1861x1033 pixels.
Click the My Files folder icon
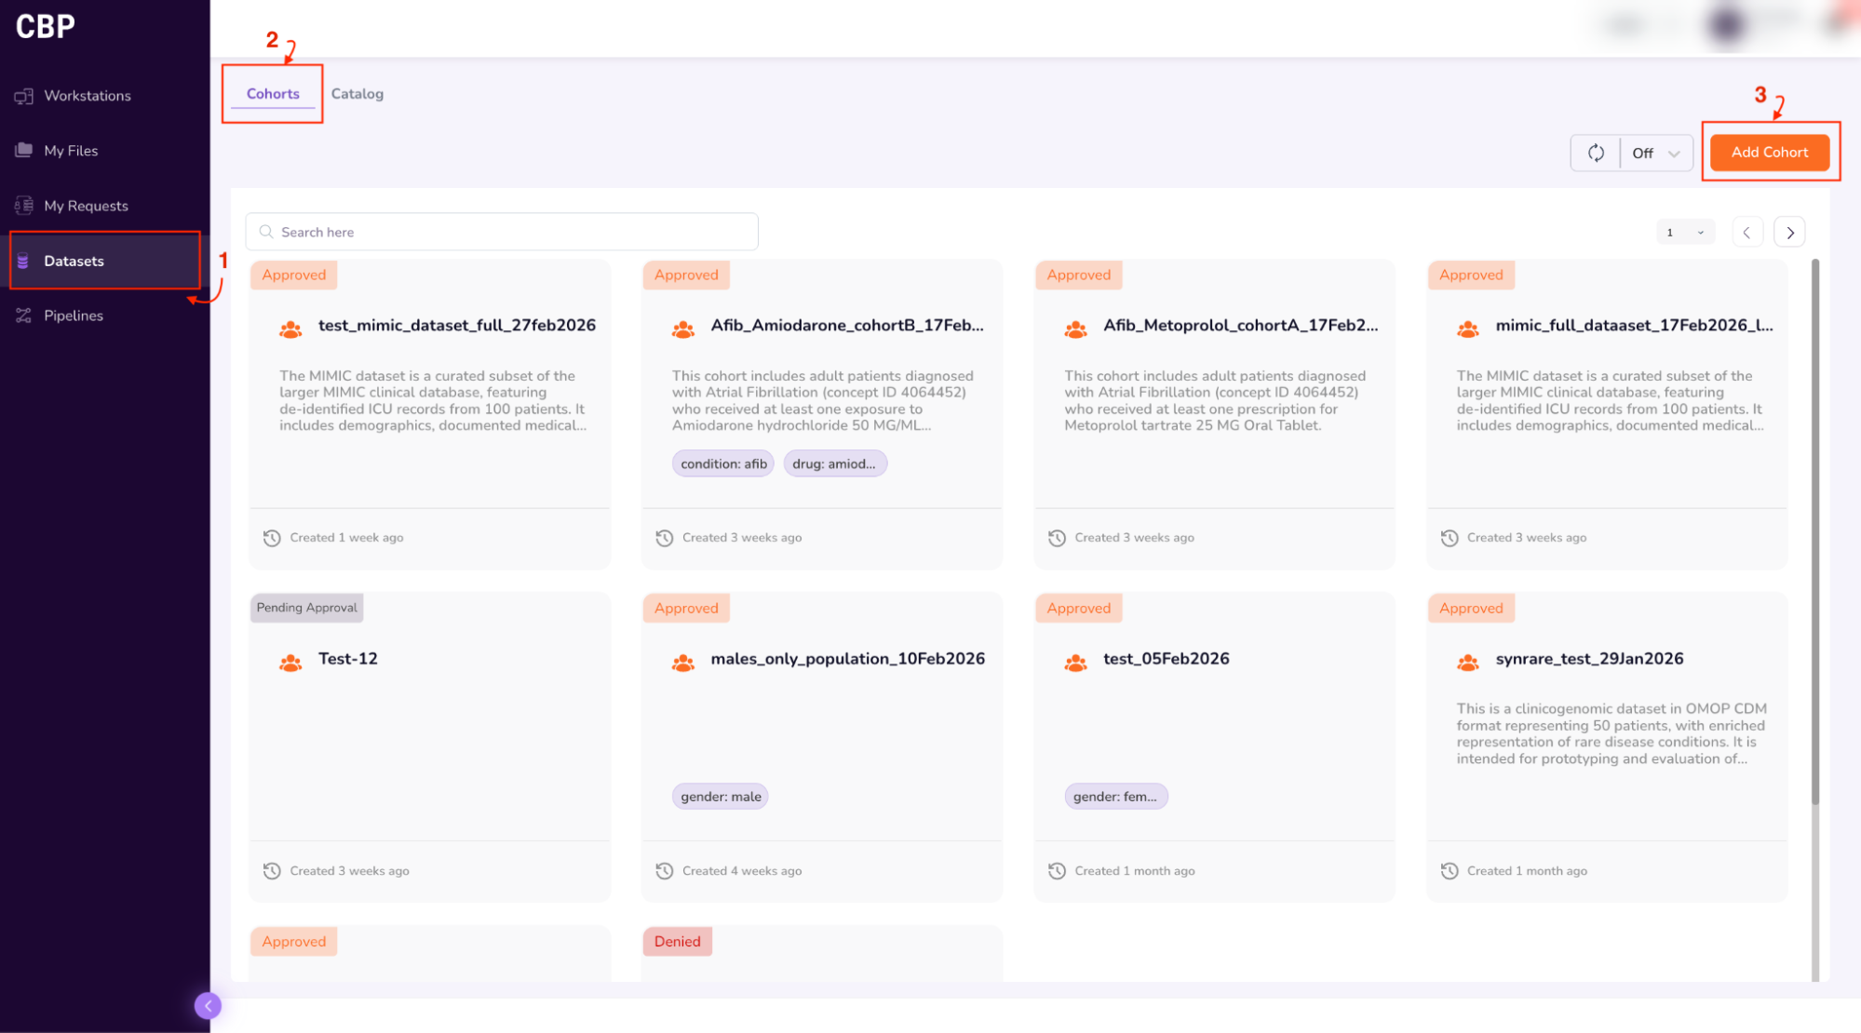click(x=24, y=151)
